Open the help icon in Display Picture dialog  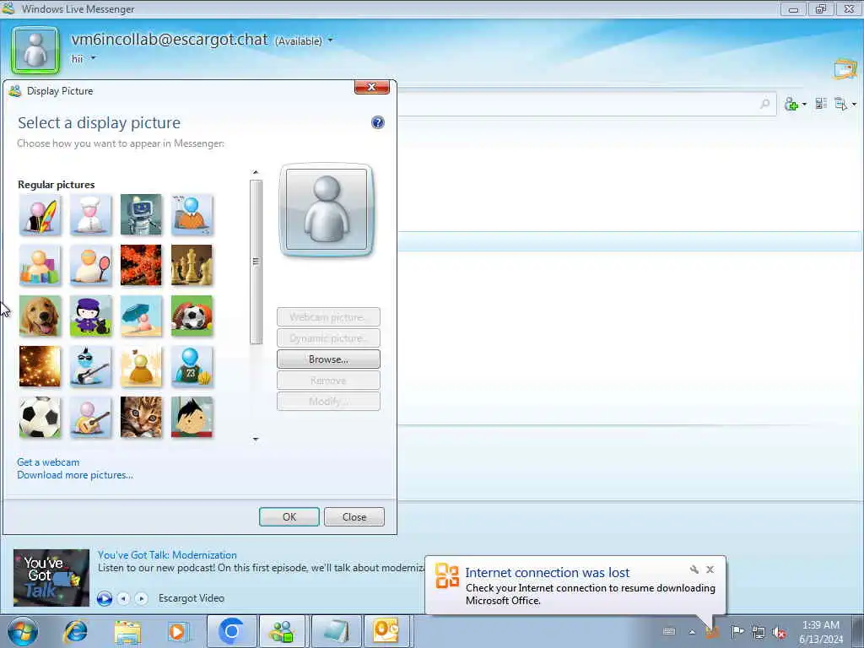click(377, 122)
